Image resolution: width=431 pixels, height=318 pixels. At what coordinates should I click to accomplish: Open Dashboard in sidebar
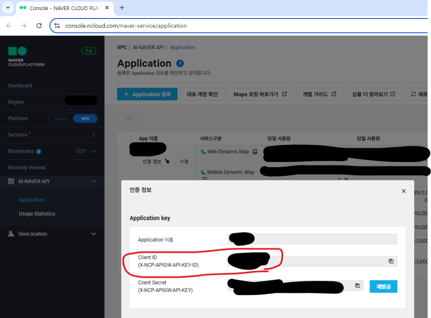pos(20,86)
